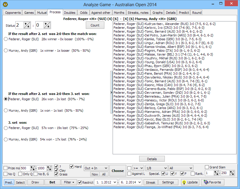Toggle the Grand Slam checkbox
This screenshot has height=189, width=240.
coord(207,167)
